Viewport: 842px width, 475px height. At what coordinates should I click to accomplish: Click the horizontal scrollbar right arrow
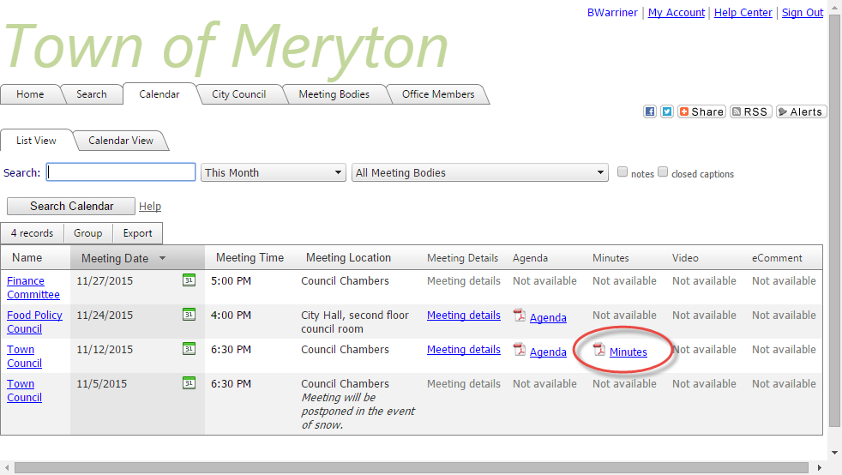click(820, 467)
